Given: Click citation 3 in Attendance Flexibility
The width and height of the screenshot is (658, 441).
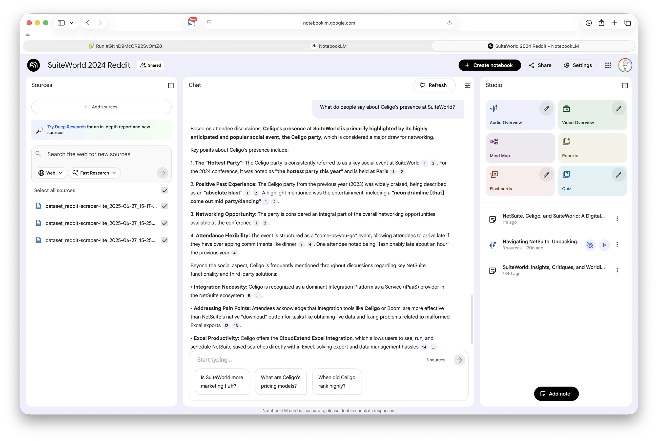Looking at the screenshot, I should [x=301, y=244].
